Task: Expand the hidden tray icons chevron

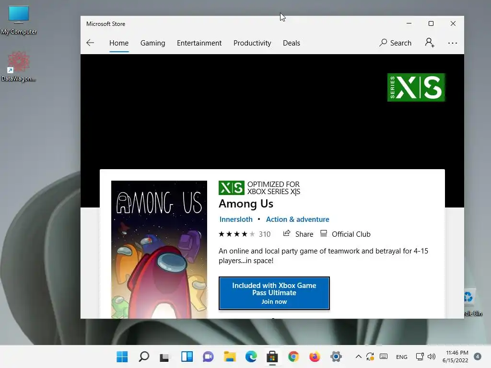Action: click(359, 356)
